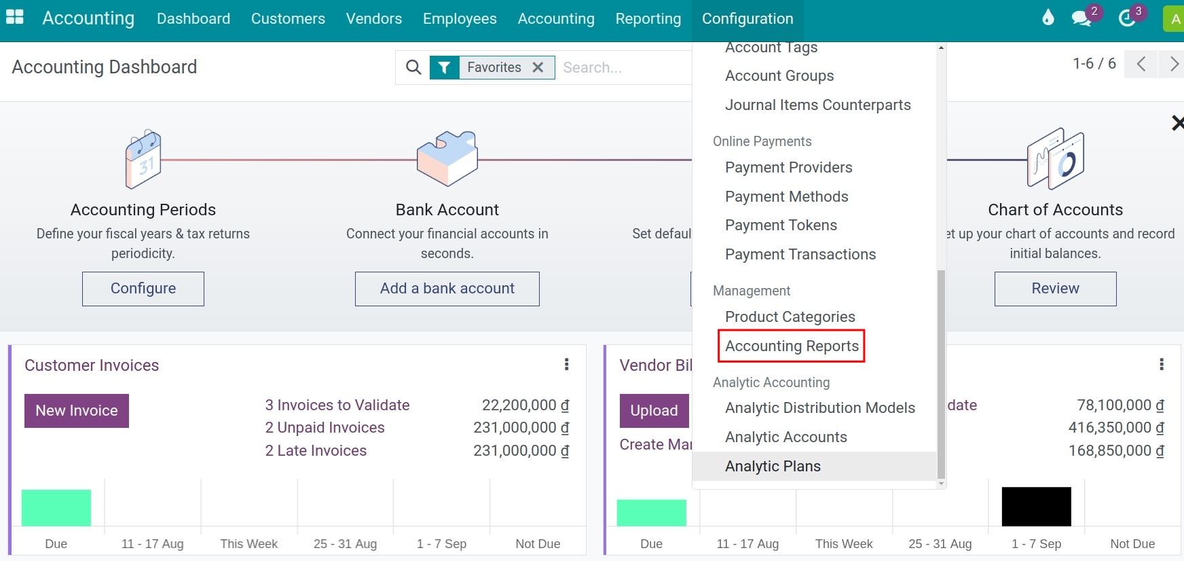Open the apps grid home menu icon
This screenshot has height=561, width=1184.
[14, 18]
